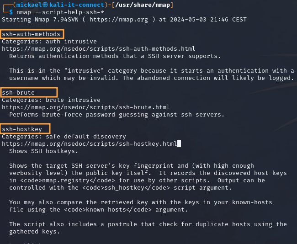The width and height of the screenshot is (297, 244).
Task: Click the "Categories: brute intrusive" line
Action: (51, 100)
